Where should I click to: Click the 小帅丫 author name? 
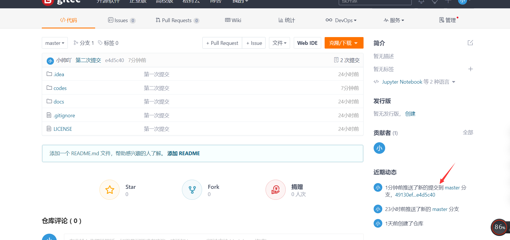click(x=64, y=60)
